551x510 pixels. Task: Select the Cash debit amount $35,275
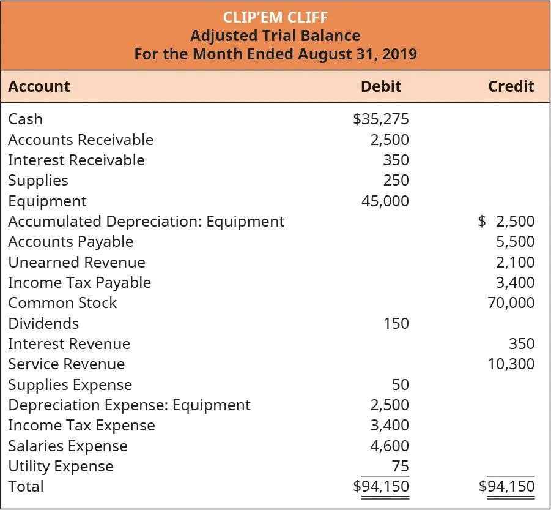(380, 119)
